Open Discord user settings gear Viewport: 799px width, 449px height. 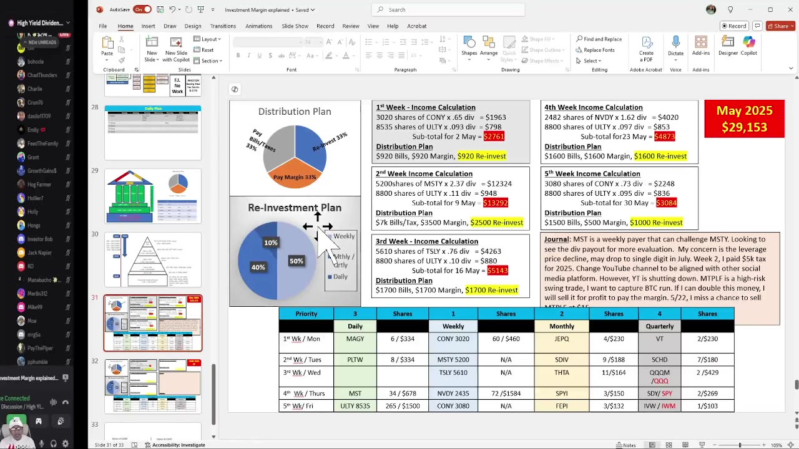tap(66, 444)
